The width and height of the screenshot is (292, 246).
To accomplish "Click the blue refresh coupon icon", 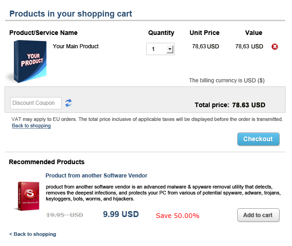I will click(69, 103).
